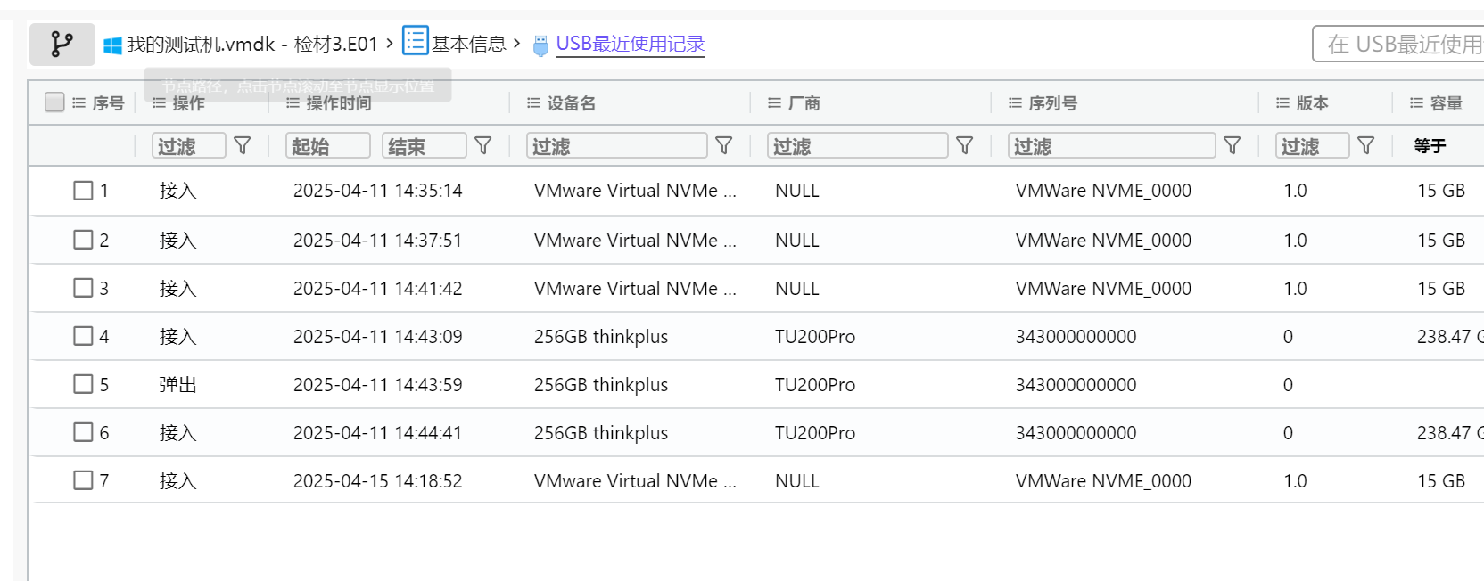Image resolution: width=1484 pixels, height=581 pixels.
Task: Select timestamp 2025-04-11 14:35:14
Action: coord(378,191)
